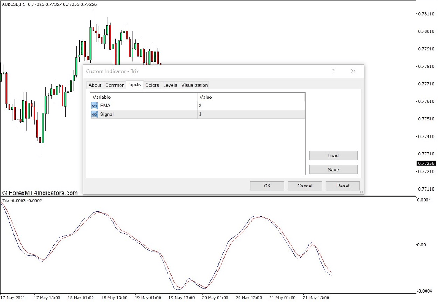Click the dialog resize grip corner
Viewport: 439px width, 302px height.
click(361, 192)
